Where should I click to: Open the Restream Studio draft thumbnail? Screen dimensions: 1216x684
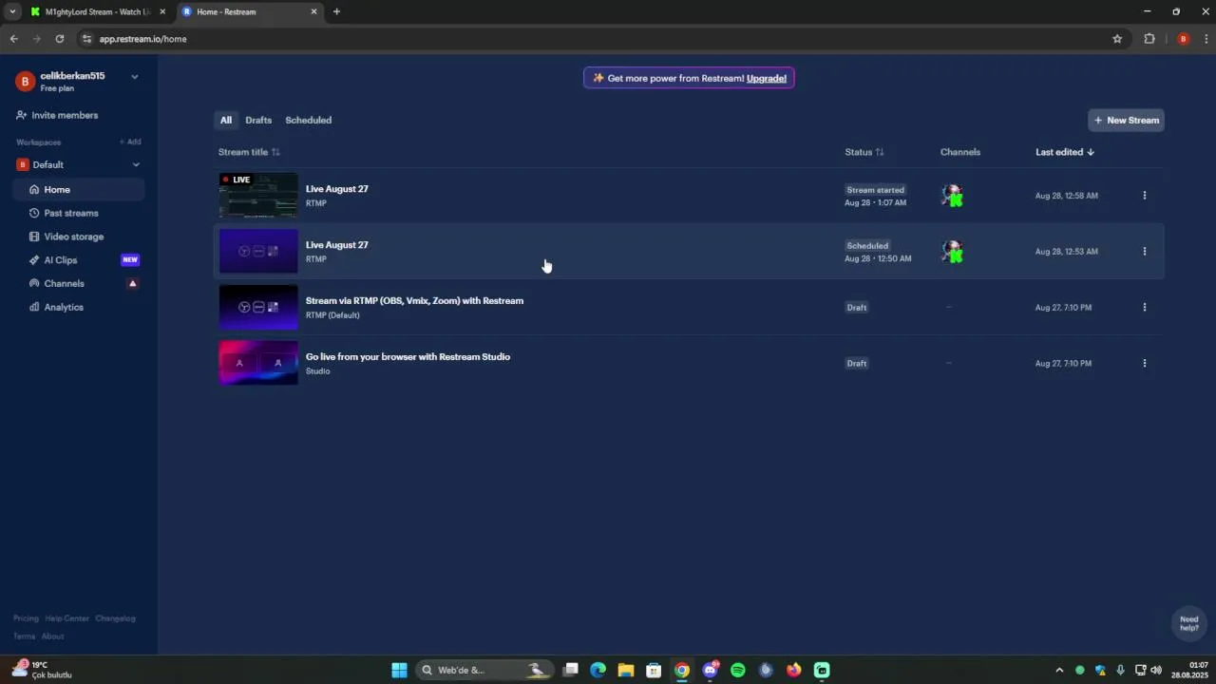pos(258,363)
